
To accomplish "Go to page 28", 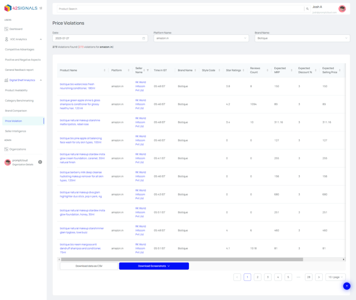I will click(x=309, y=277).
